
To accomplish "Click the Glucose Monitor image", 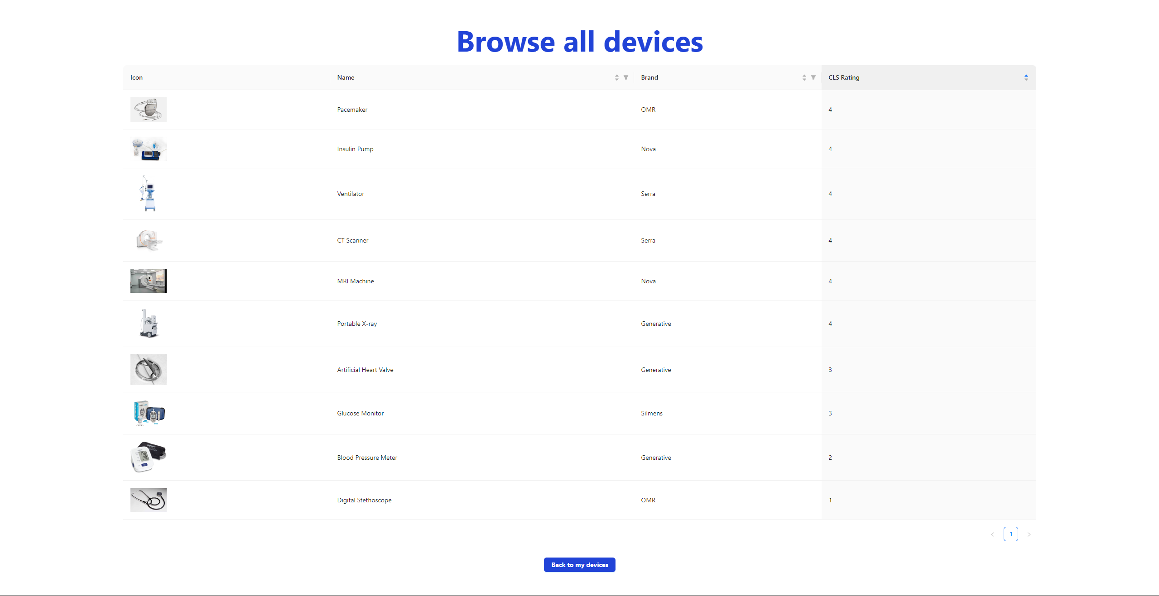I will [149, 413].
